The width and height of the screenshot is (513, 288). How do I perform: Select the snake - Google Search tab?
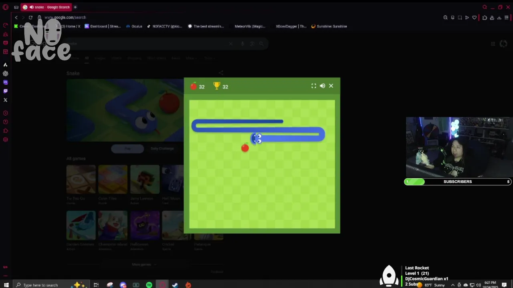point(46,7)
